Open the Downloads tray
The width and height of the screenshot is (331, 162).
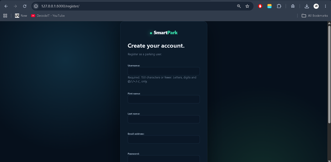(307, 6)
